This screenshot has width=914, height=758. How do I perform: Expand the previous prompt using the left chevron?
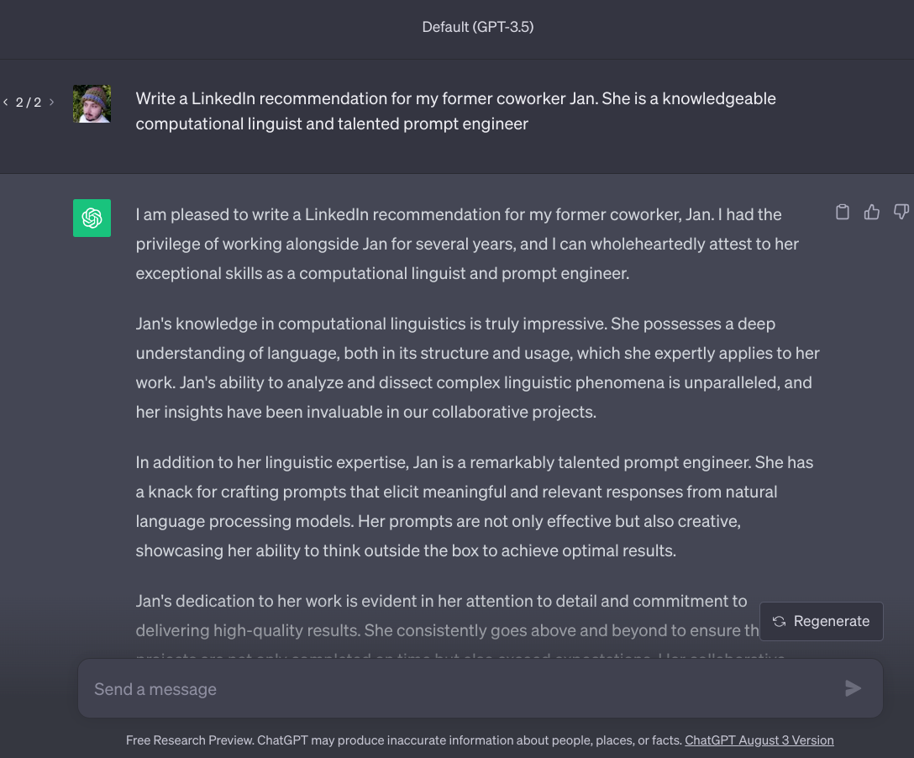[6, 102]
